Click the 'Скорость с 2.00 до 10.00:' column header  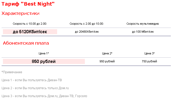pyautogui.click(x=86, y=24)
